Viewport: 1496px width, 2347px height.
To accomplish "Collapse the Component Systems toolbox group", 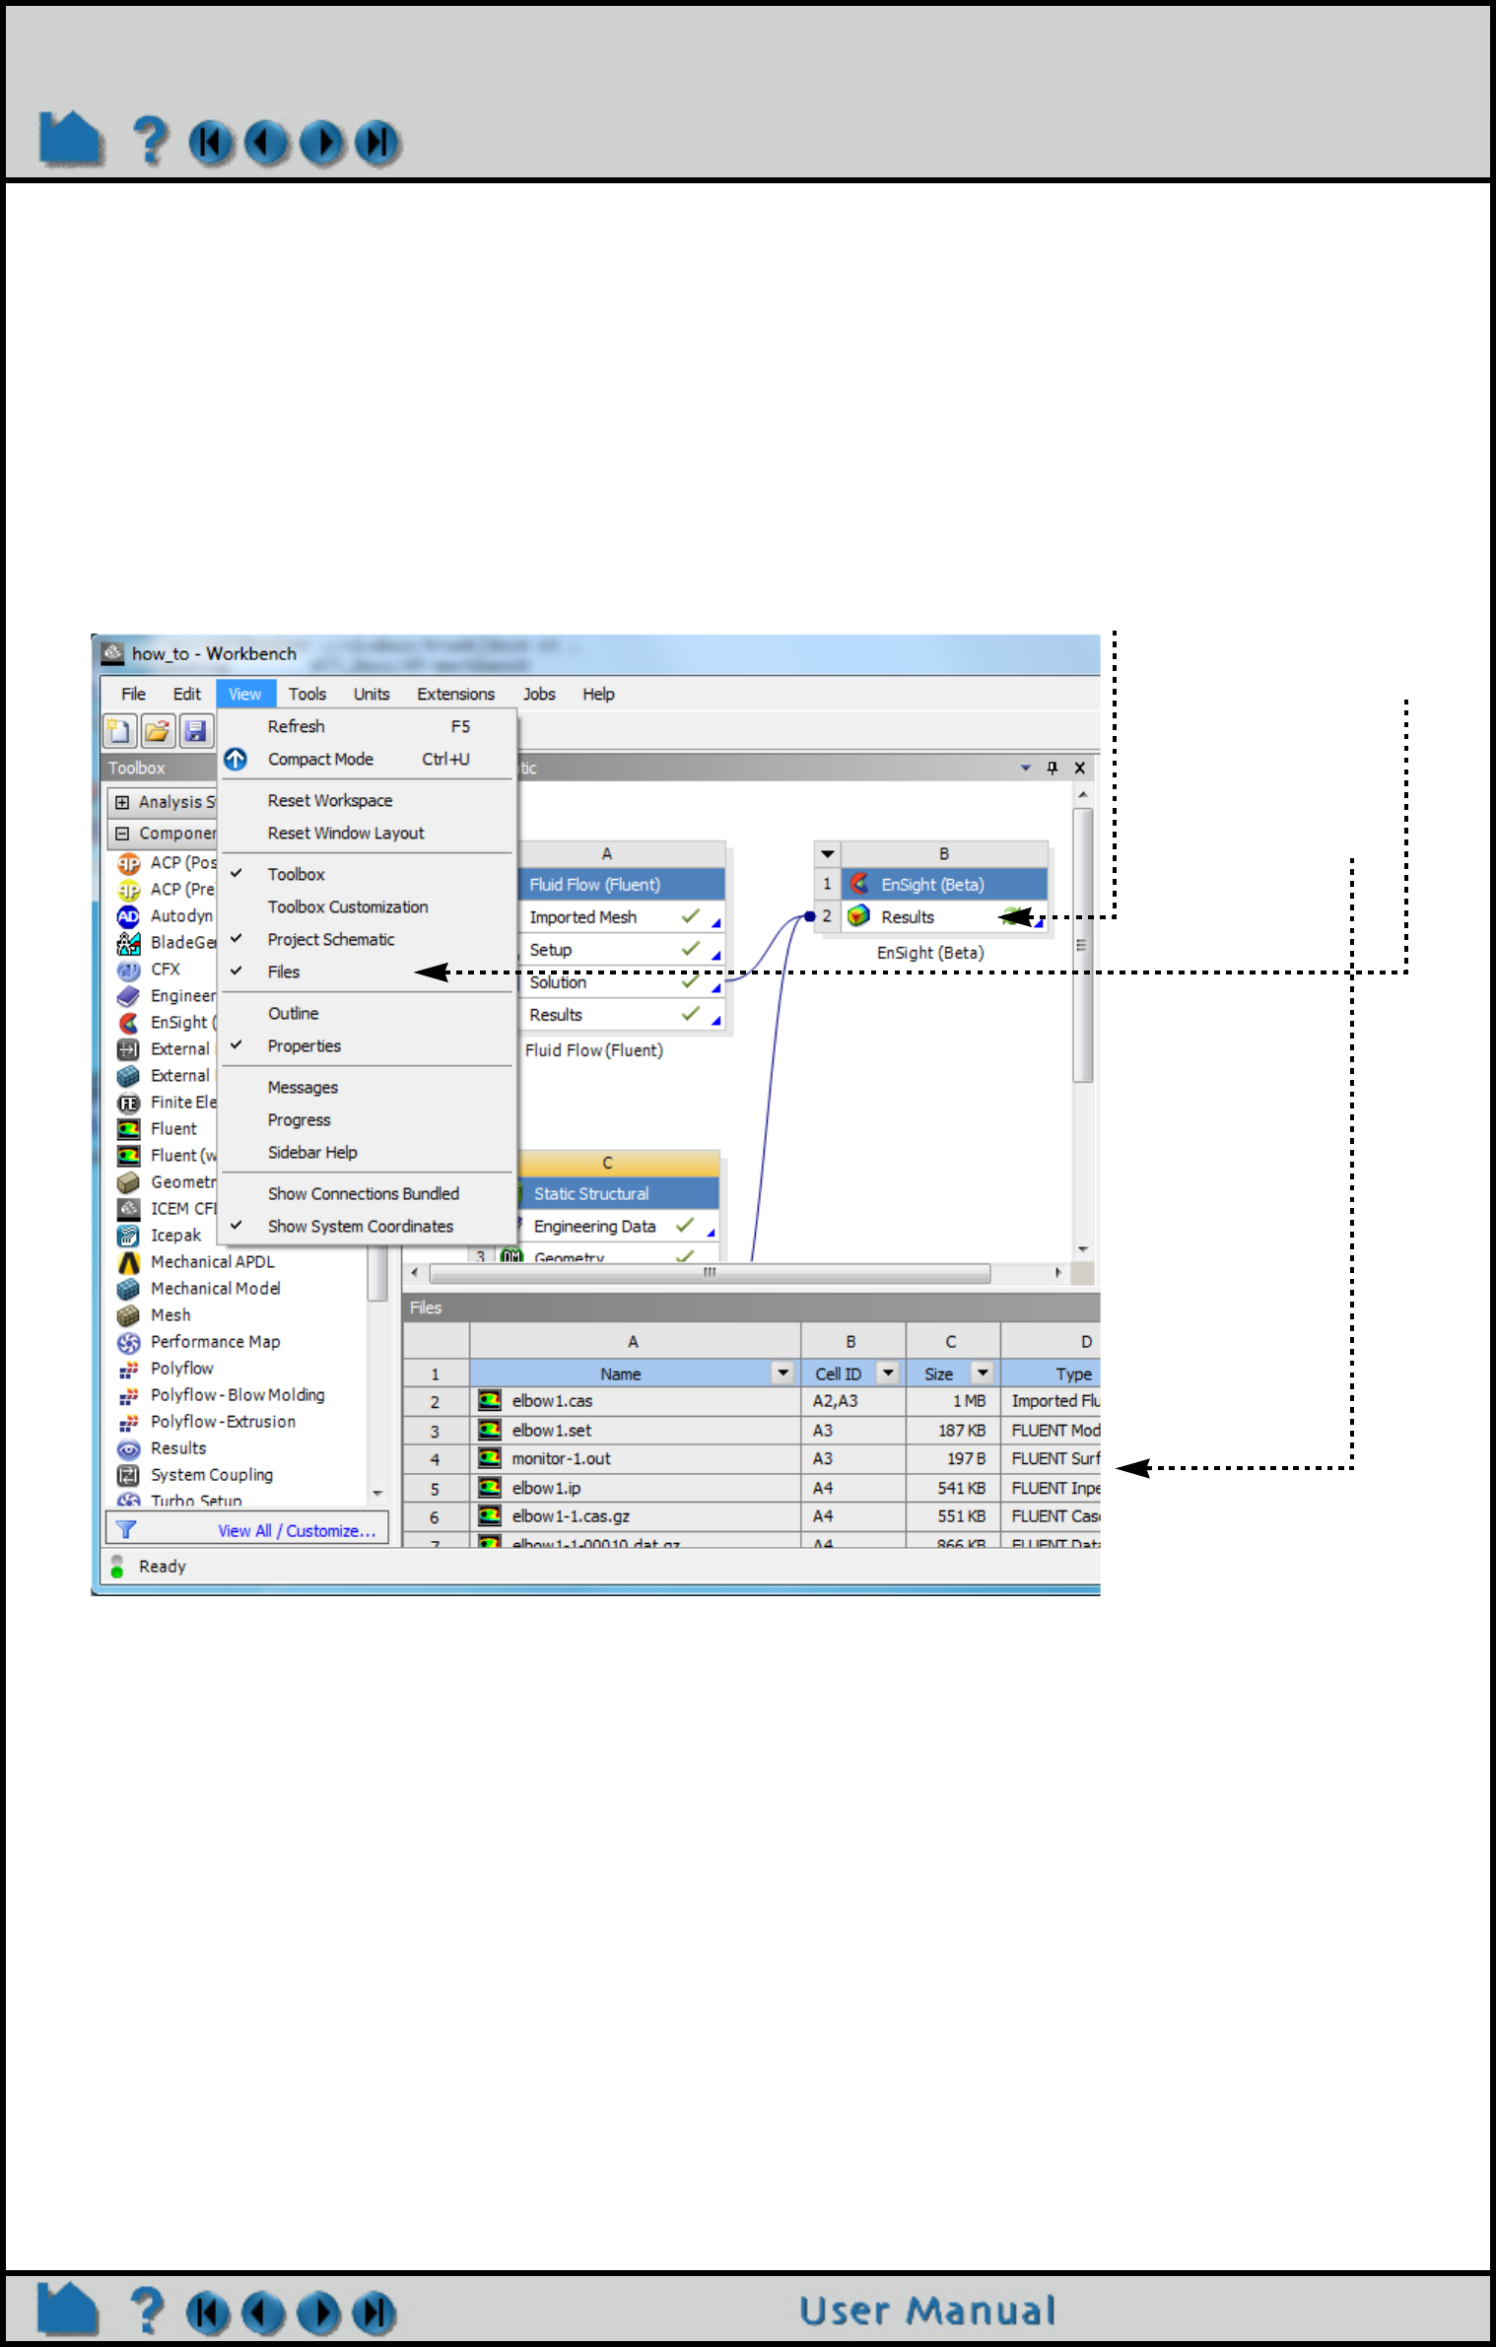I will coord(122,834).
